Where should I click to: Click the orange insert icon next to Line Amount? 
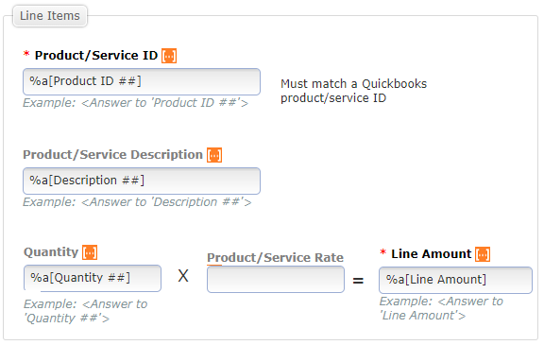(483, 254)
